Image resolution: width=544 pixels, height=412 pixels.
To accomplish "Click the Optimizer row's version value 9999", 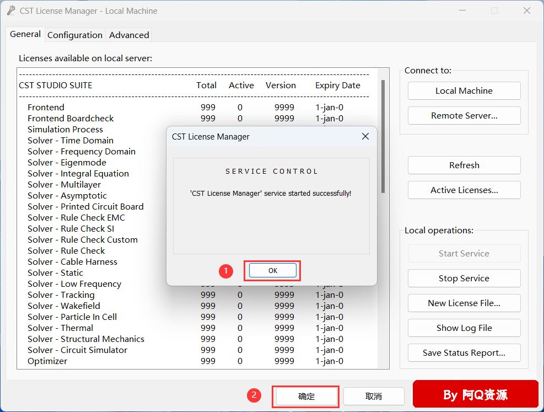I will tap(284, 361).
